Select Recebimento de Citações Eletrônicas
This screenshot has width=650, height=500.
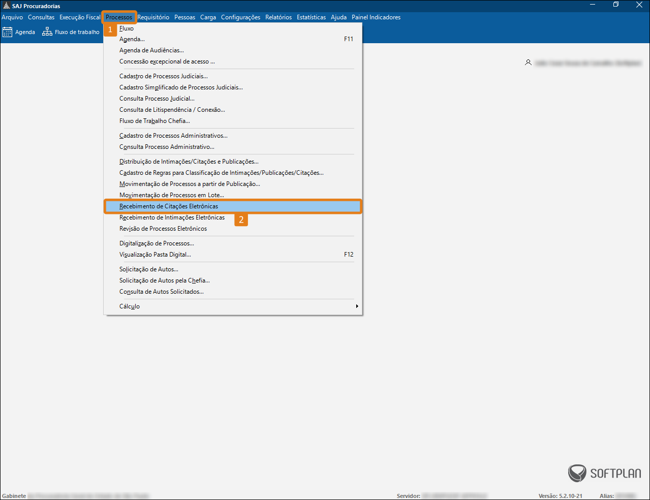[169, 206]
